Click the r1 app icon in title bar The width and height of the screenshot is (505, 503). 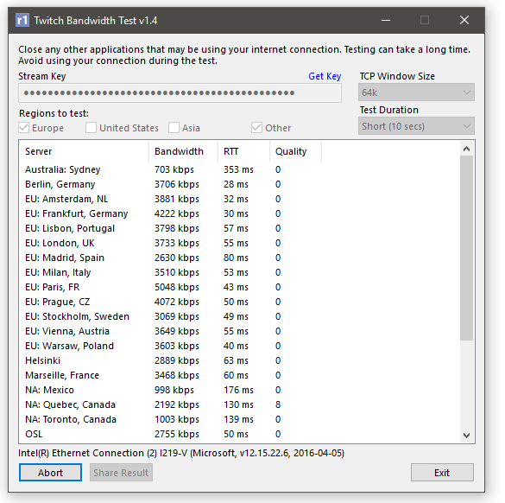click(22, 21)
